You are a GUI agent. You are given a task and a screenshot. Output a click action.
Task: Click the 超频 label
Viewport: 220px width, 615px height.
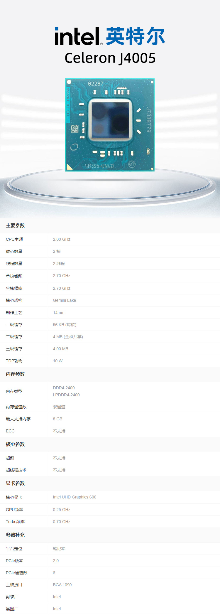[10, 458]
